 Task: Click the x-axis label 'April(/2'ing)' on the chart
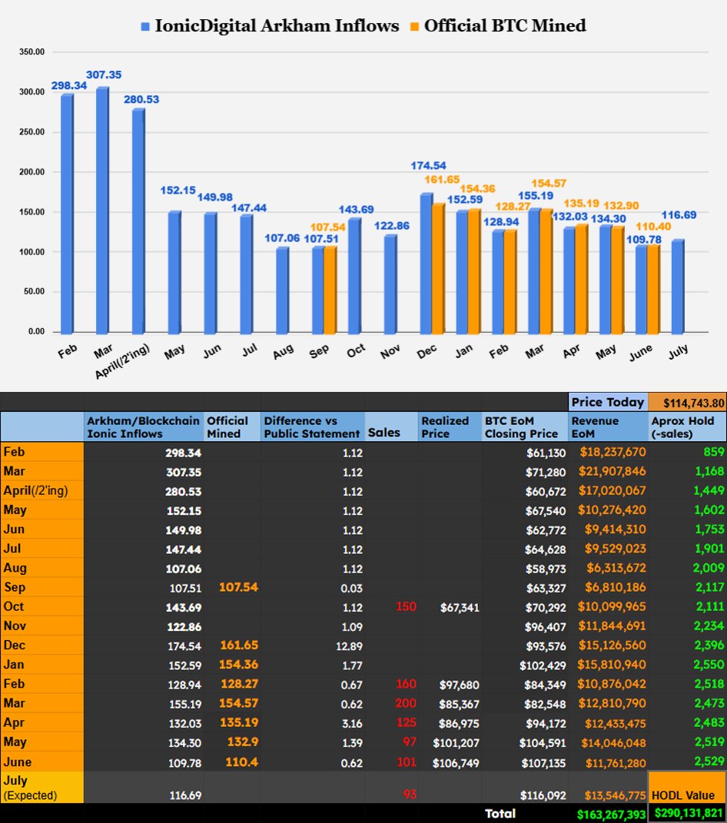point(122,361)
